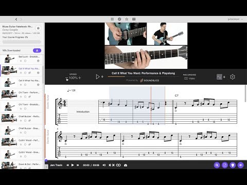Open the grid view icon in the top toolbar
Viewport: 247px width, 185px height.
point(112,19)
